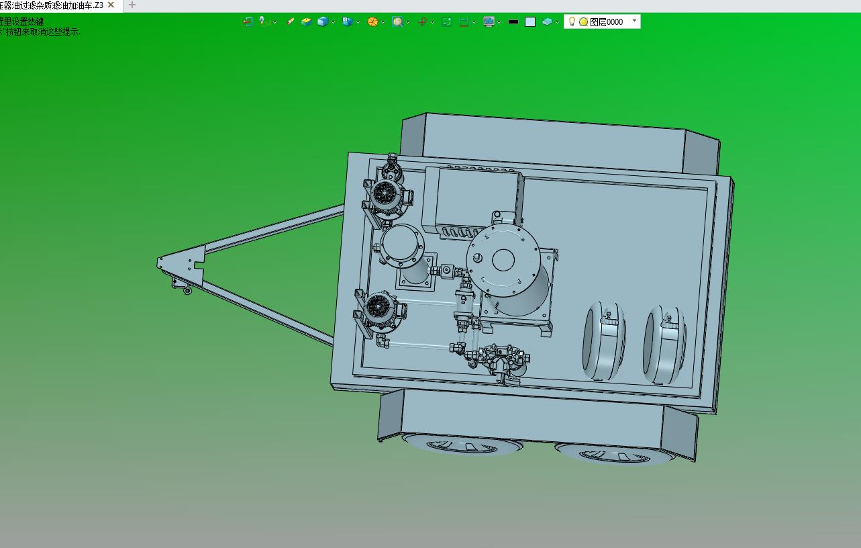Click the blue cube shading icon
This screenshot has width=861, height=548.
(323, 21)
